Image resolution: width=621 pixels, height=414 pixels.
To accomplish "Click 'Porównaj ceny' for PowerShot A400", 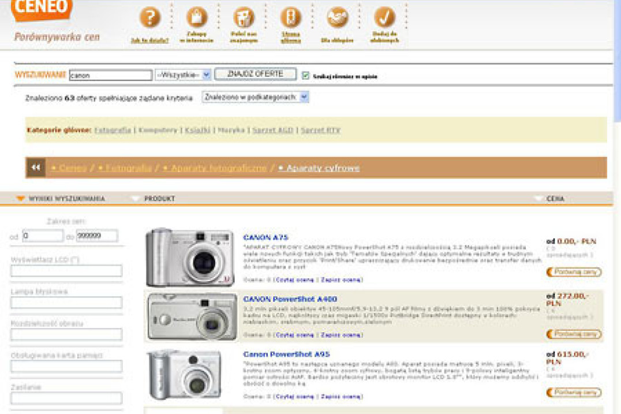I will click(574, 334).
